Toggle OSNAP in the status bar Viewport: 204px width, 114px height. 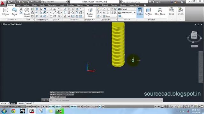click(x=58, y=106)
